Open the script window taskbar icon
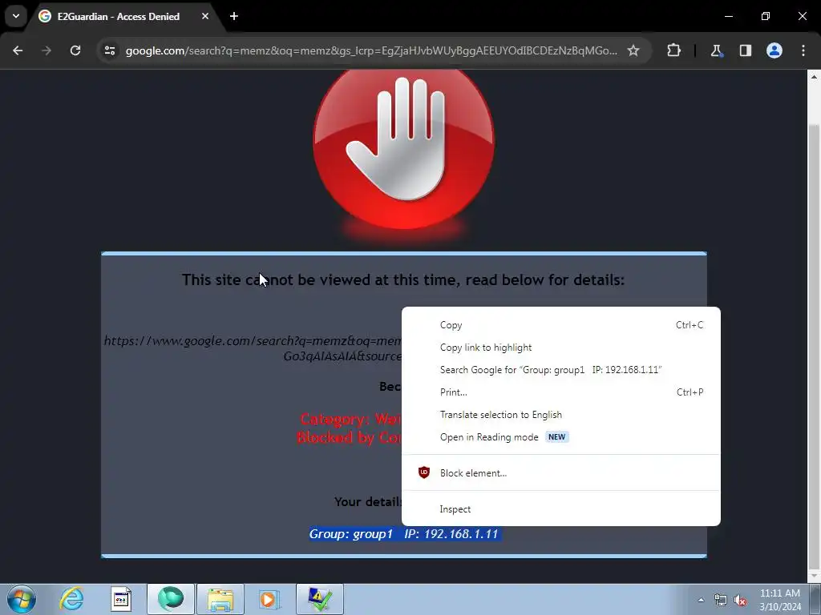Viewport: 821px width, 615px height. pyautogui.click(x=121, y=599)
